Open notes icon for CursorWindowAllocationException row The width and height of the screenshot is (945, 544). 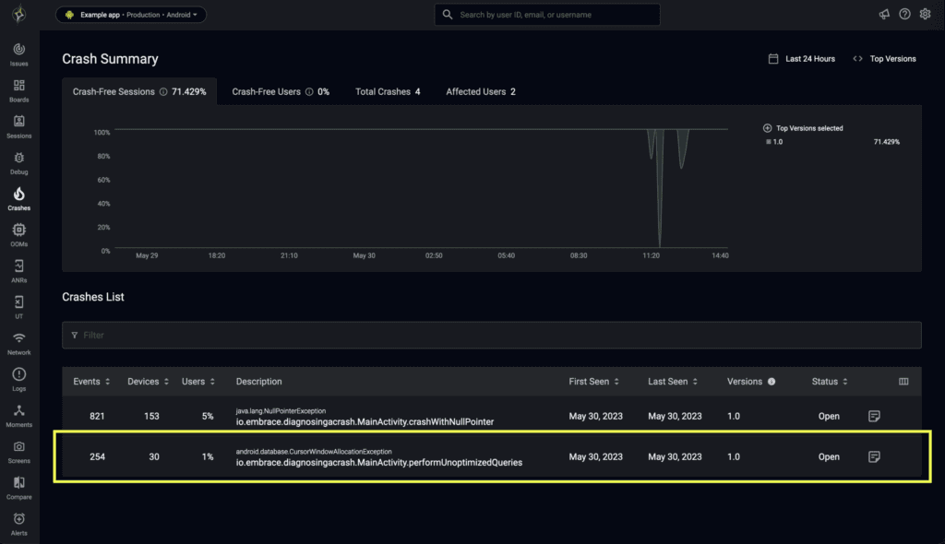click(x=874, y=456)
